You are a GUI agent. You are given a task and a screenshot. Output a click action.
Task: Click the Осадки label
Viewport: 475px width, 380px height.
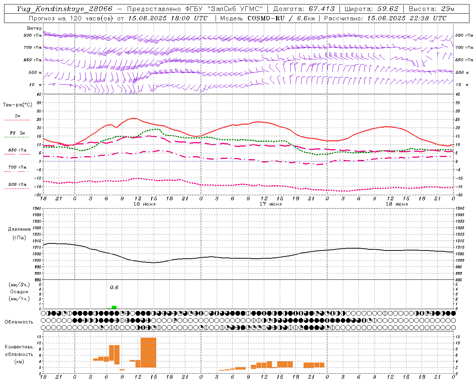click(19, 292)
